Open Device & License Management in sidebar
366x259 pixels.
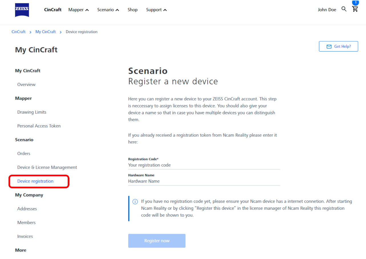coord(47,167)
